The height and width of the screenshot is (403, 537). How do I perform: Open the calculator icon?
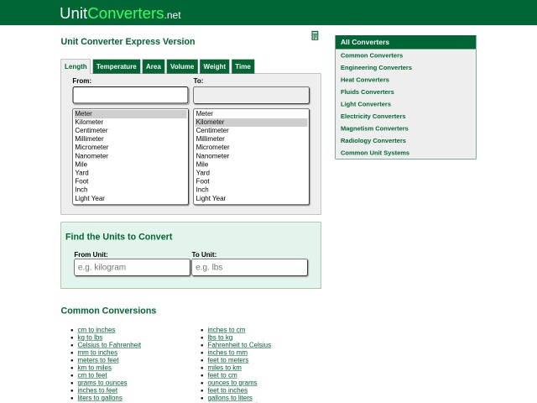[x=315, y=35]
